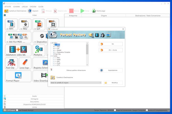The height and width of the screenshot is (114, 172).
Task: Collapse the Video section header in left panel
Action: point(34,15)
